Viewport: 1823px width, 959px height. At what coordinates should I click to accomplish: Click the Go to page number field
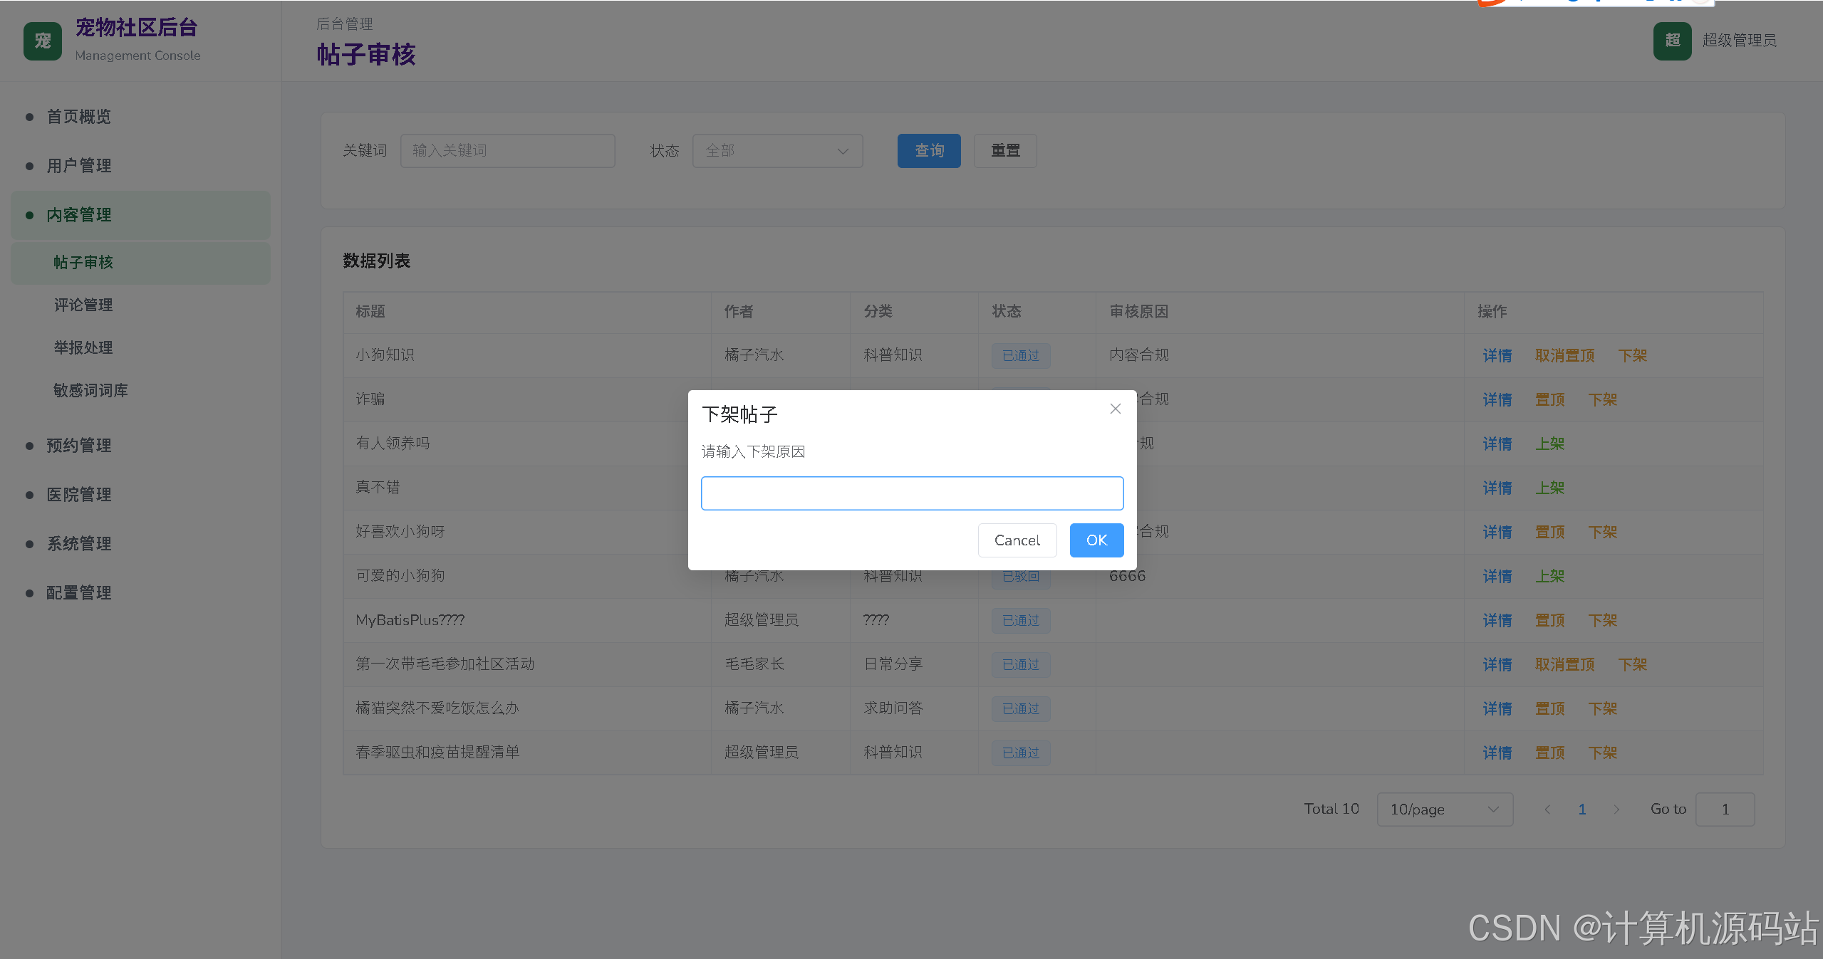pos(1725,809)
